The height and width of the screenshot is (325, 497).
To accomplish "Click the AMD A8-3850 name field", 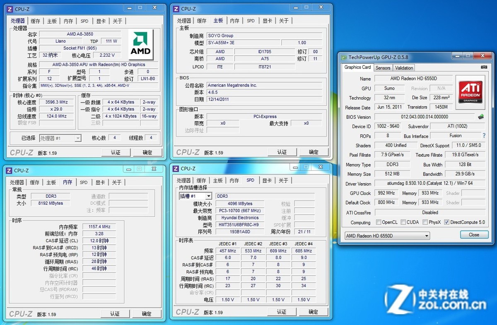I will tap(80, 34).
